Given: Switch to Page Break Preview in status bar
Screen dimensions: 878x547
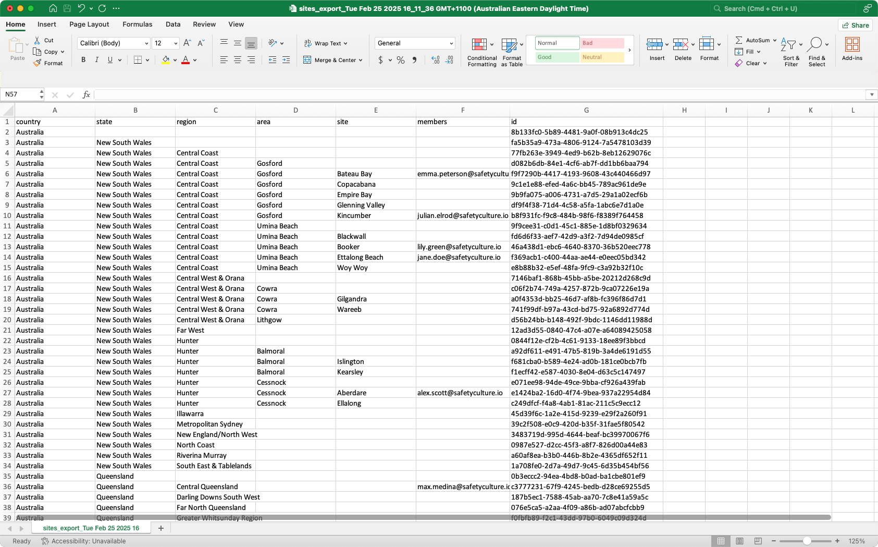Looking at the screenshot, I should (x=758, y=541).
